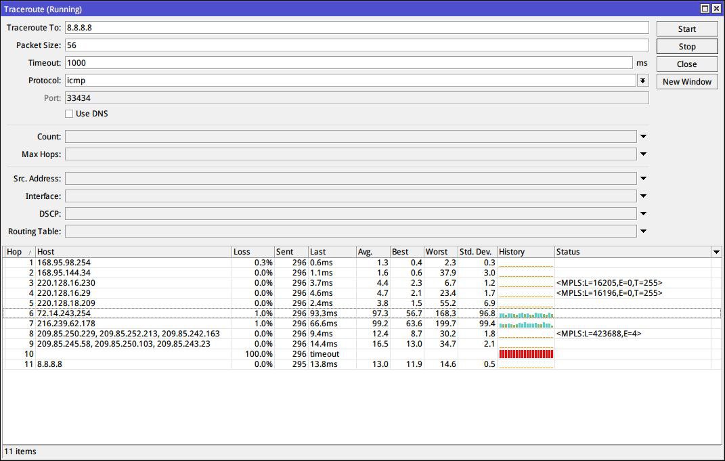Enable the Use DNS checkbox
Screen dimensions: 725x461
click(x=69, y=114)
